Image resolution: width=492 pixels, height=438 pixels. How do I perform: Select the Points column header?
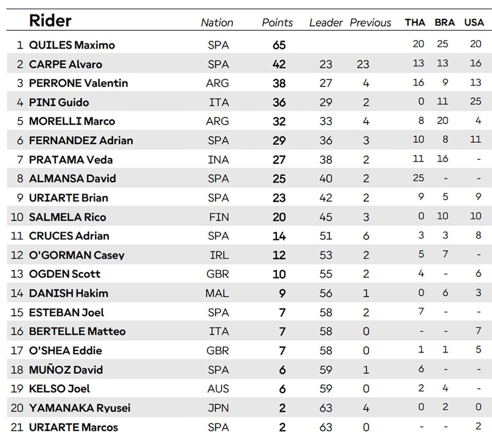(x=277, y=23)
